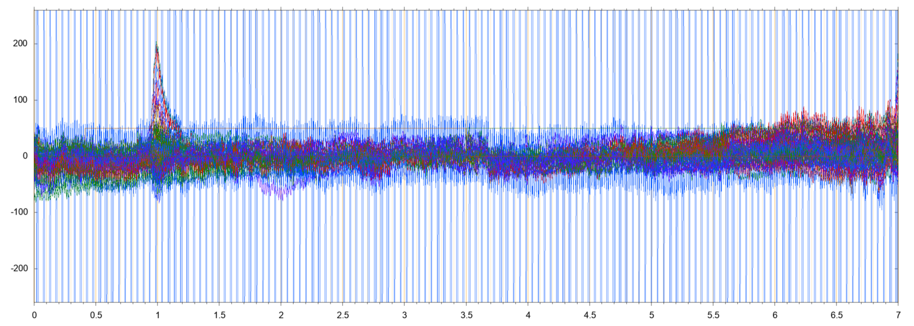Click the -200 label on the vertical axis

coord(20,269)
